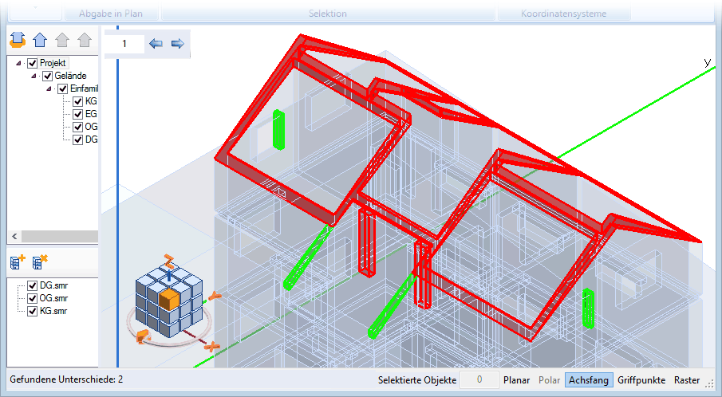Click the orange X axis marker on view cube
Image resolution: width=722 pixels, height=397 pixels.
click(211, 346)
